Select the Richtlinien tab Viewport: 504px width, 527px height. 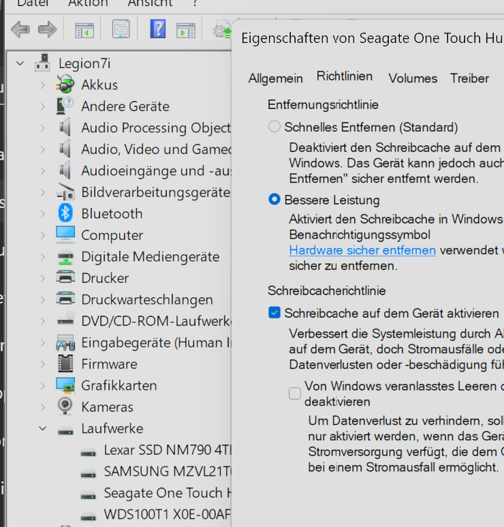point(345,76)
